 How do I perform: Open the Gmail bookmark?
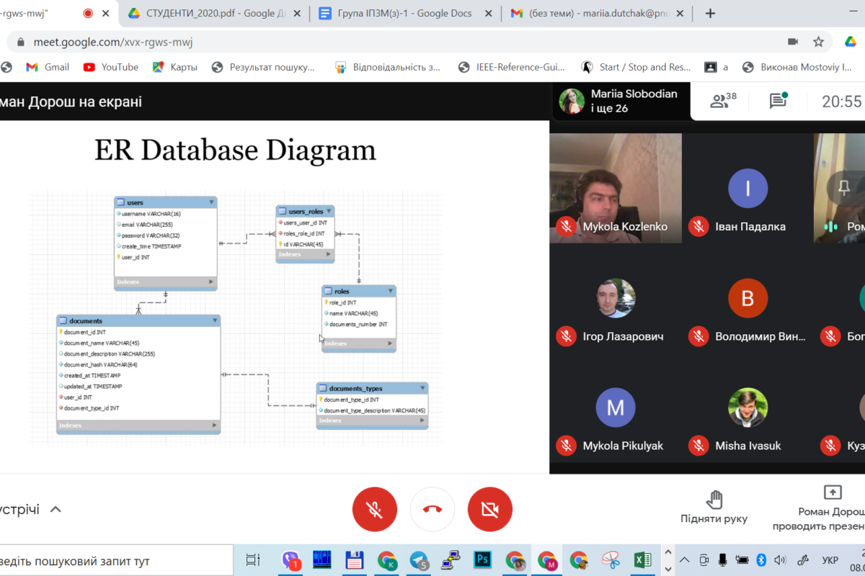[x=48, y=67]
